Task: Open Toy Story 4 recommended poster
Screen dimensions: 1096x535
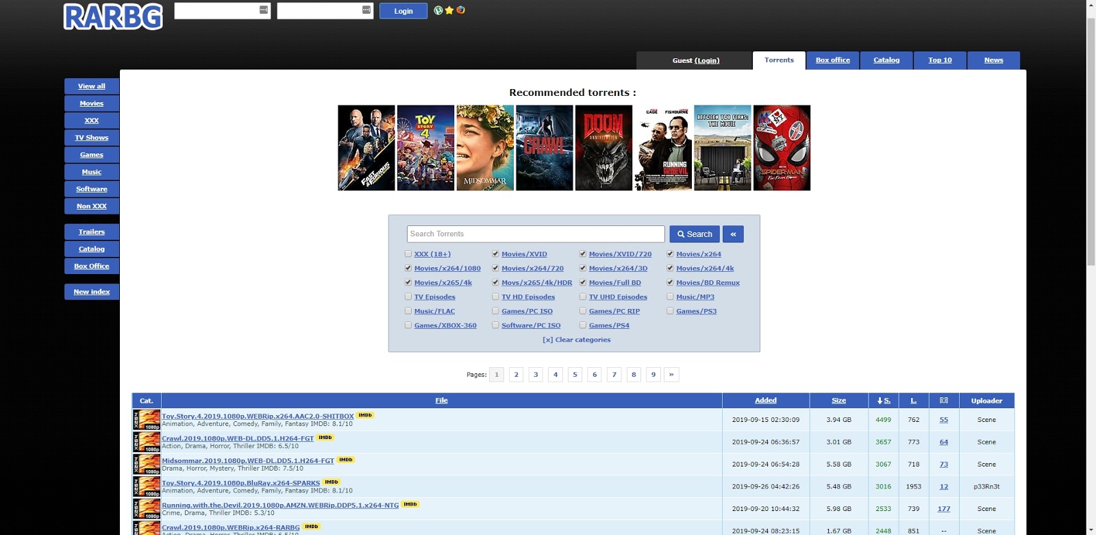Action: click(425, 148)
